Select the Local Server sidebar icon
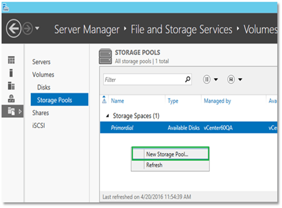 coord(11,73)
